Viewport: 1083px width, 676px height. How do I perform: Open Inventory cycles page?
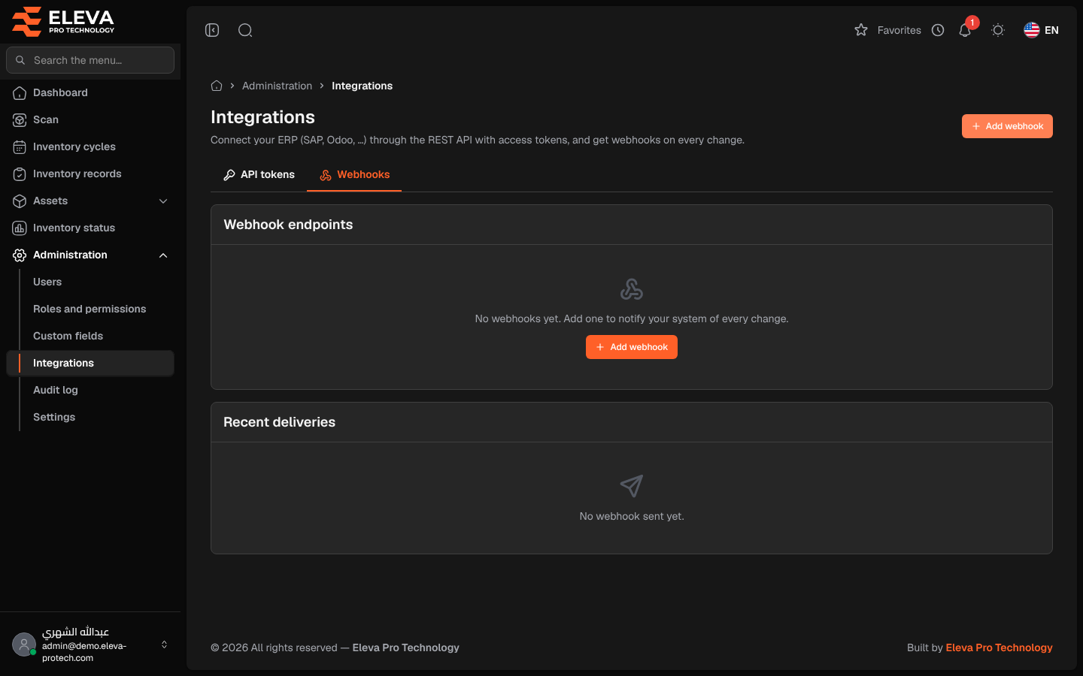(90, 146)
